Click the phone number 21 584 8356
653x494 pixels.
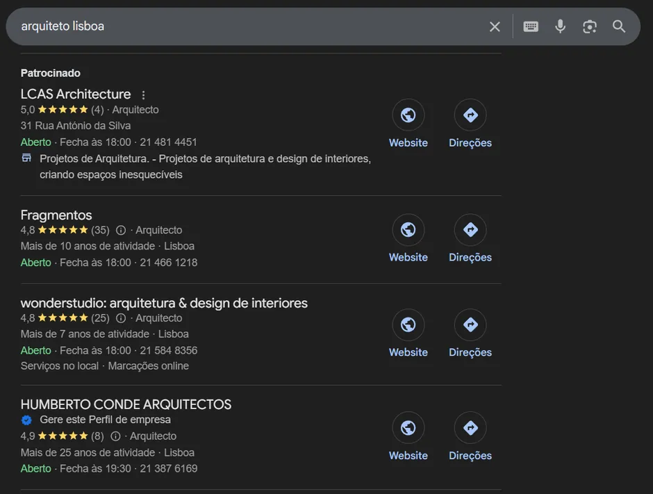(169, 350)
